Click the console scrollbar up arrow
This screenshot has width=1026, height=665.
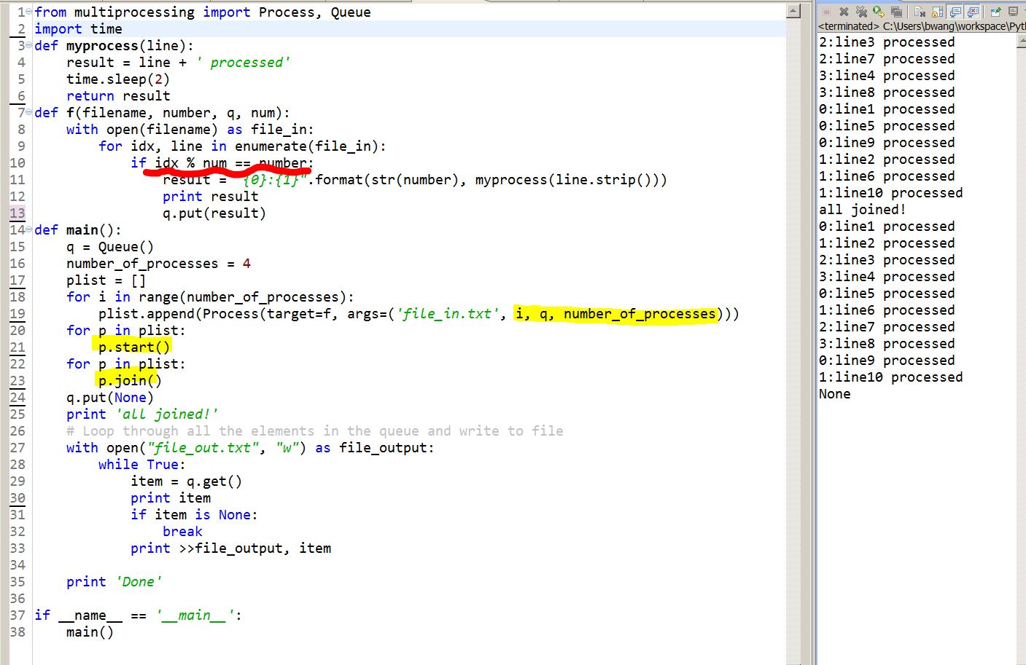(1021, 41)
